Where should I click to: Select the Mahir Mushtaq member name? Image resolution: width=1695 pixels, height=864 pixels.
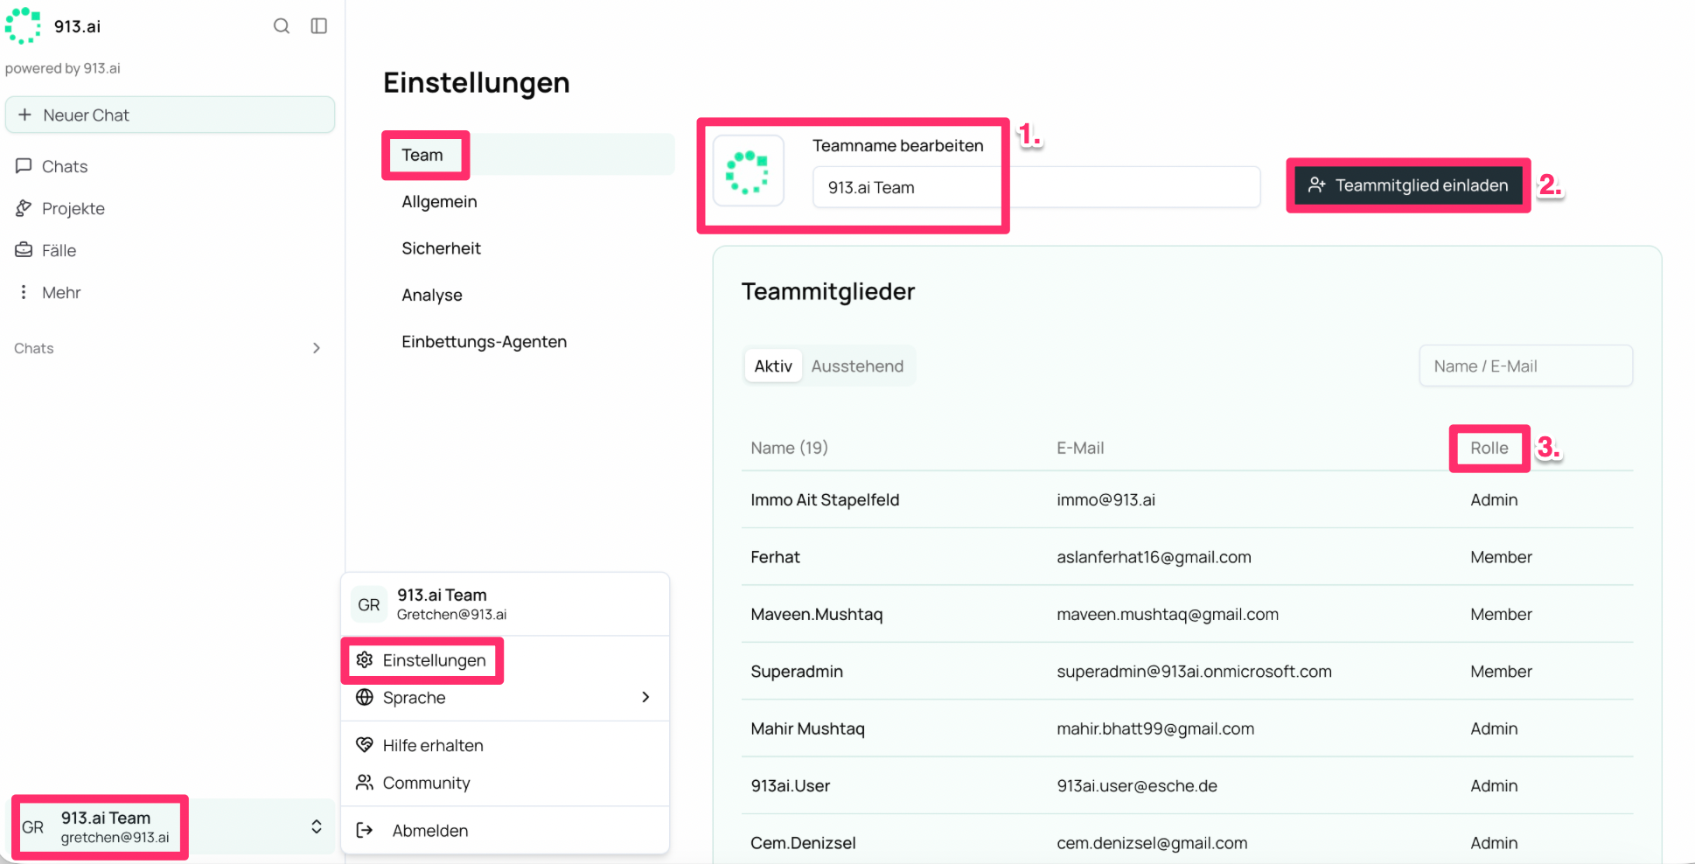(807, 728)
